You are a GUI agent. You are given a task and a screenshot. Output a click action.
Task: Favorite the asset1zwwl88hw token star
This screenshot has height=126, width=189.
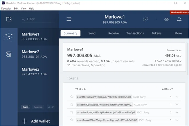pyautogui.click(x=72, y=120)
